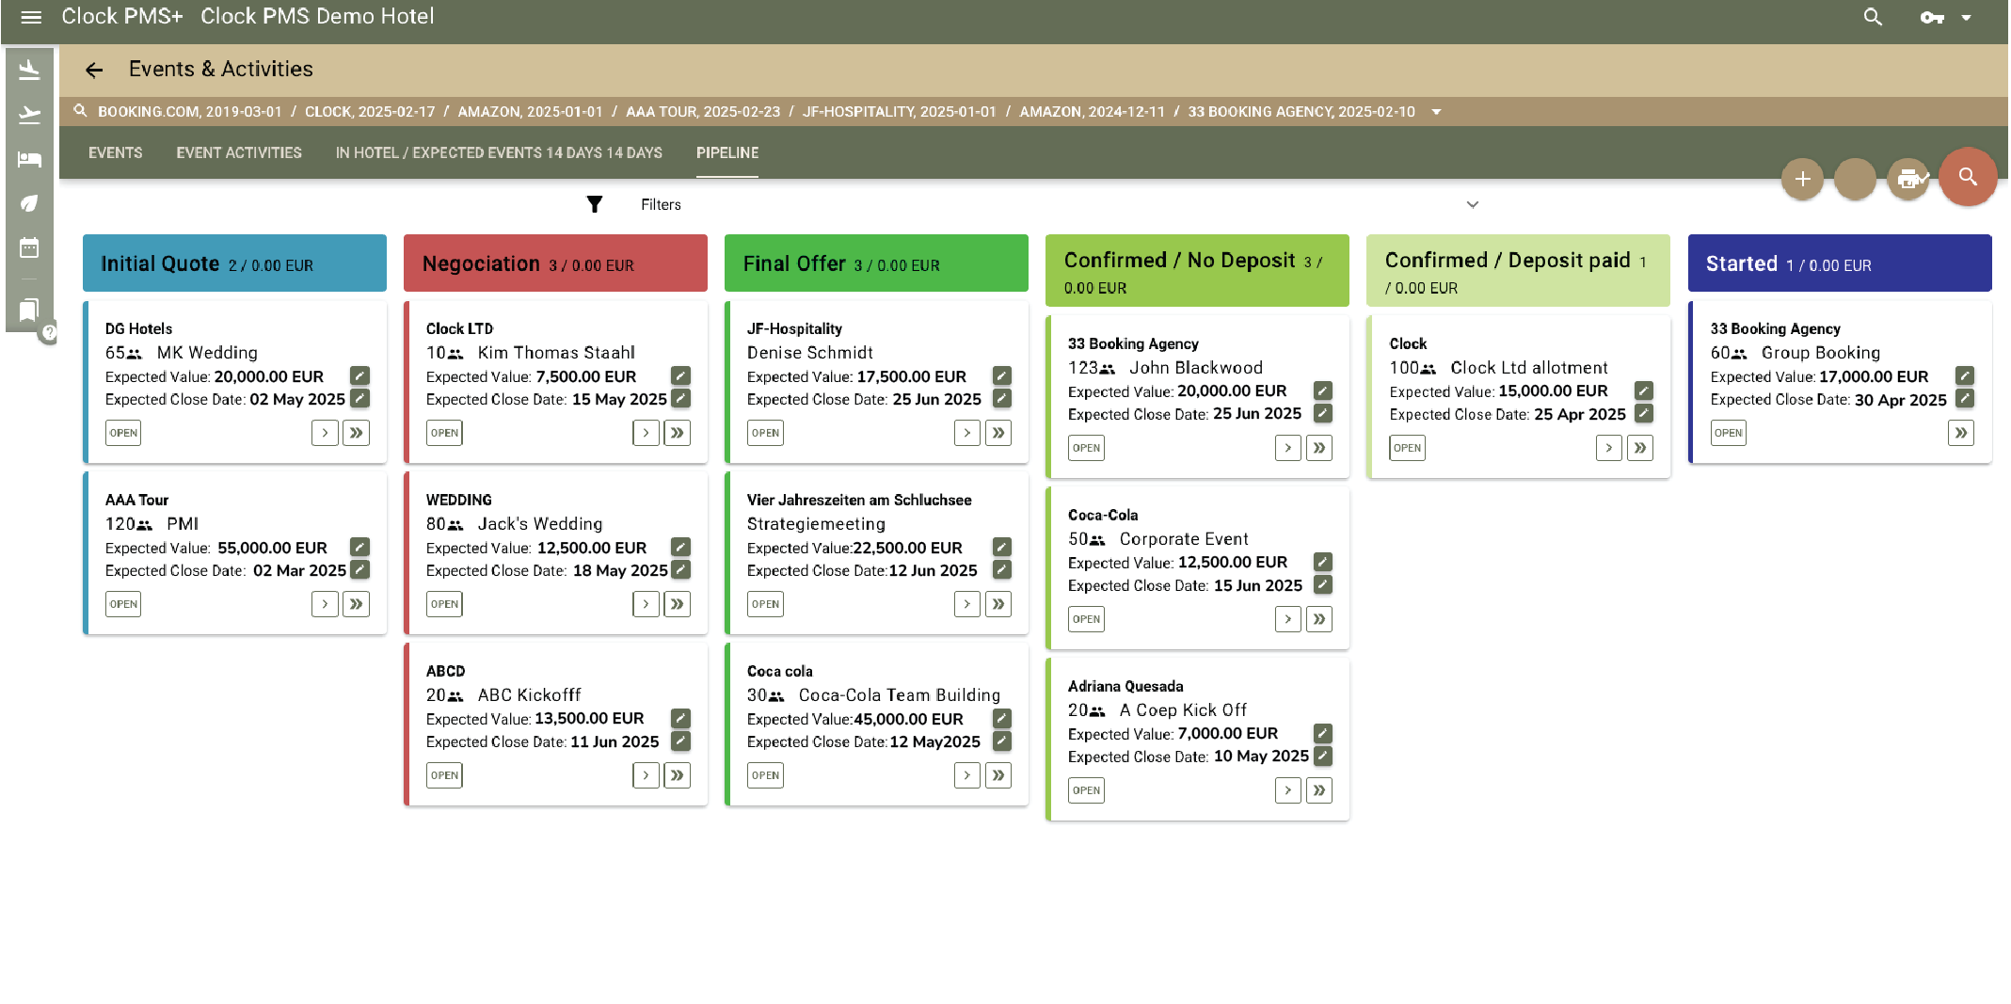This screenshot has height=1004, width=2011.
Task: Open the AMAZON, 2025-01-01 recent link
Action: point(530,112)
